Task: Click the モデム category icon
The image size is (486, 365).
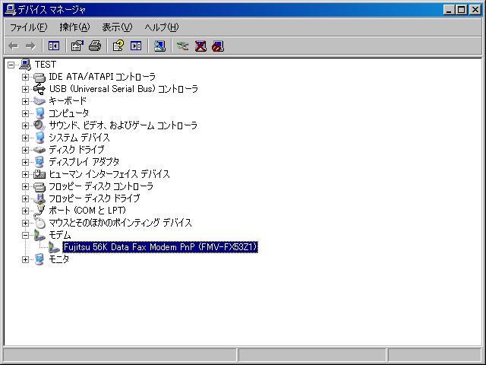Action: (x=39, y=235)
